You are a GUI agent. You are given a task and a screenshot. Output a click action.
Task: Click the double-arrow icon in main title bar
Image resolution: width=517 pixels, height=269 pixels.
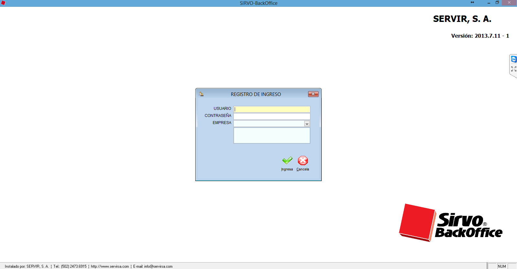pos(472,3)
